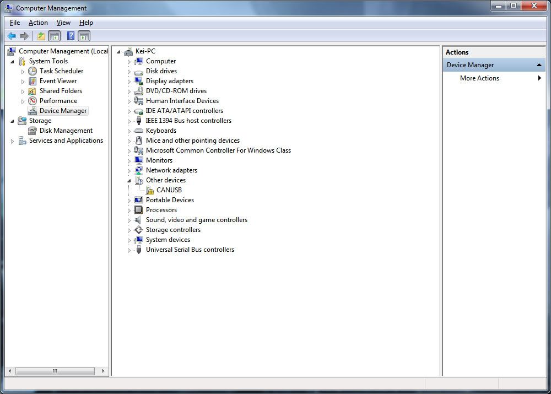Click Show/Hide Action Pane toolbar icon
The width and height of the screenshot is (551, 394).
point(84,36)
